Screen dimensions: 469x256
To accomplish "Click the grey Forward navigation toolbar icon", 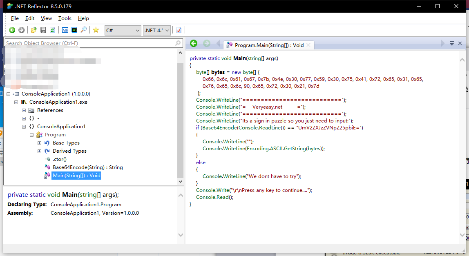I will click(x=21, y=30).
